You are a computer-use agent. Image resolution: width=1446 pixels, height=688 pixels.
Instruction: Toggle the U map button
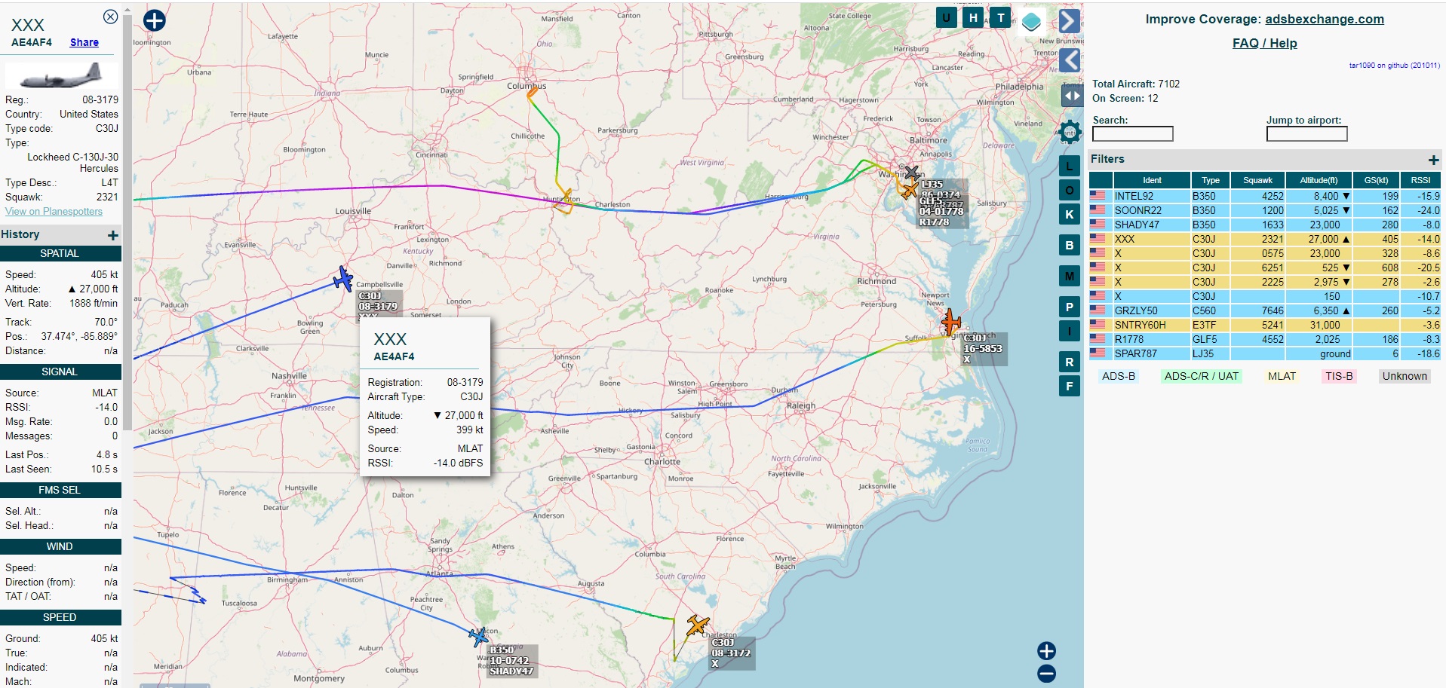coord(946,17)
